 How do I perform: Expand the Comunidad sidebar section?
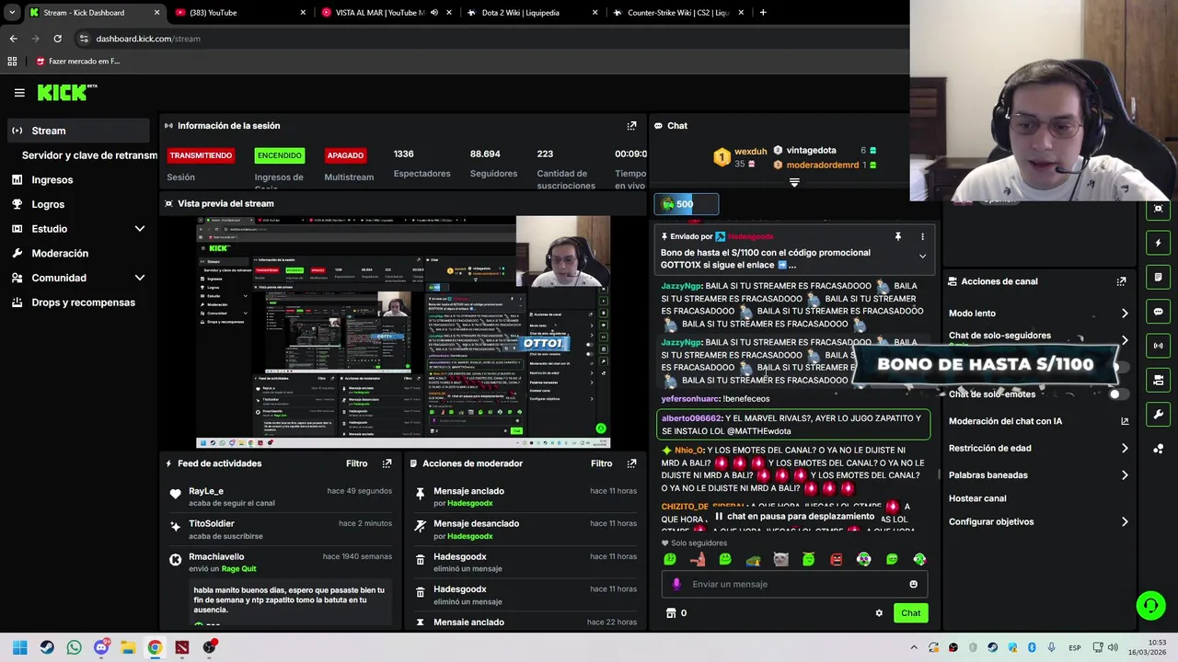pyautogui.click(x=140, y=278)
